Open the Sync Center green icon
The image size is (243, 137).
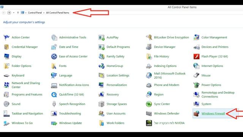pyautogui.click(x=149, y=104)
